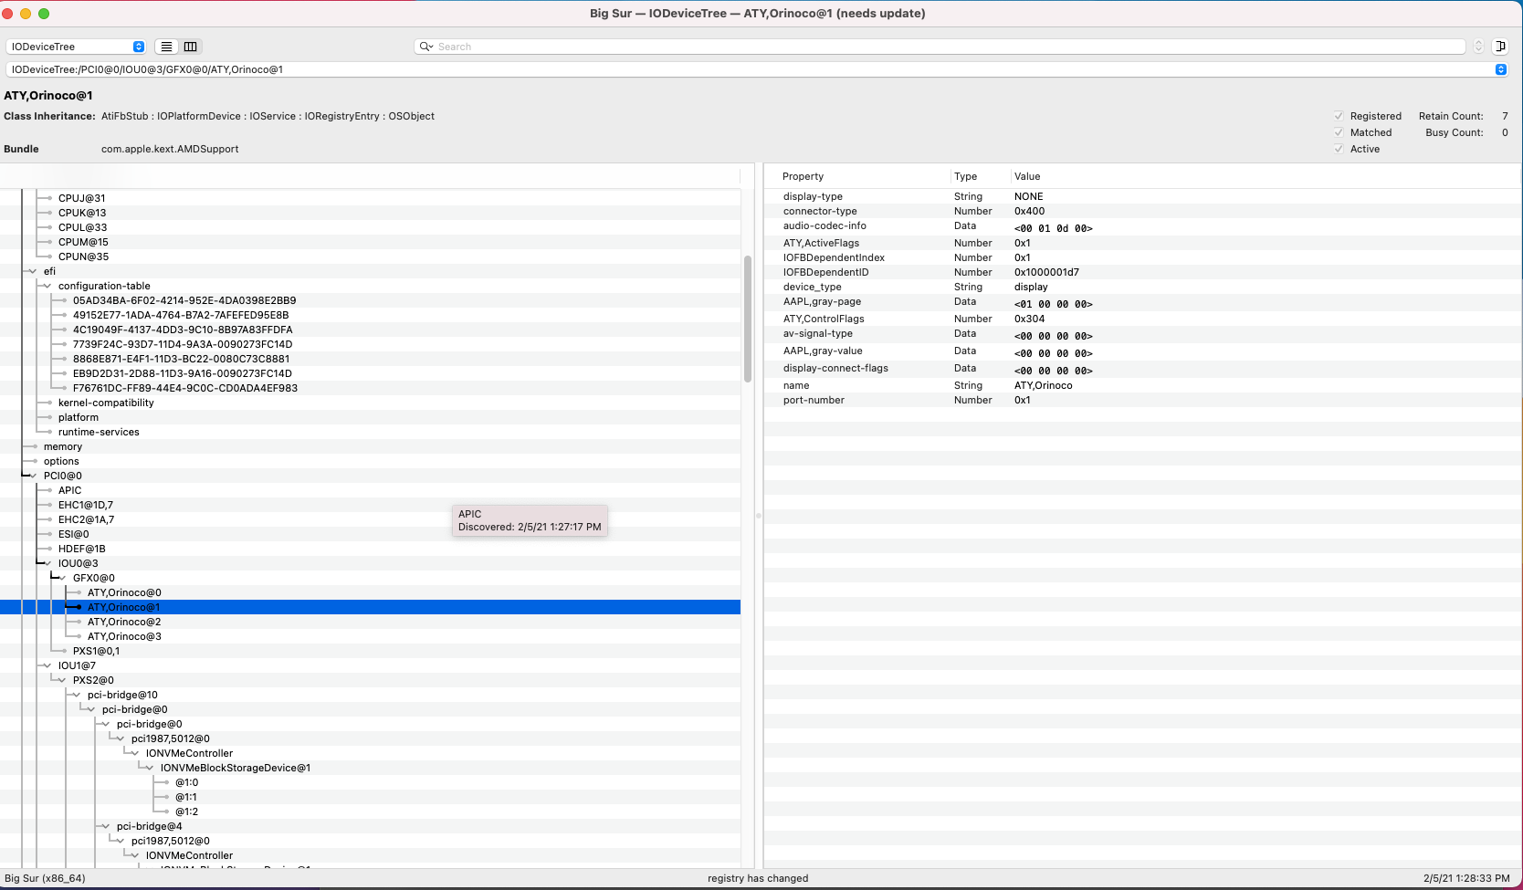Select the APIC tree node
This screenshot has width=1523, height=890.
click(x=69, y=490)
